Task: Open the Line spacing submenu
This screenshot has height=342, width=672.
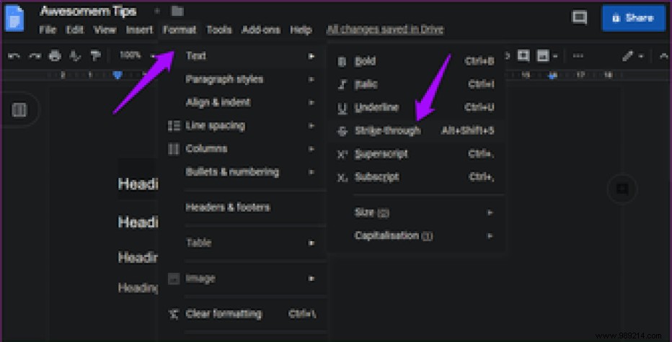Action: pos(242,126)
